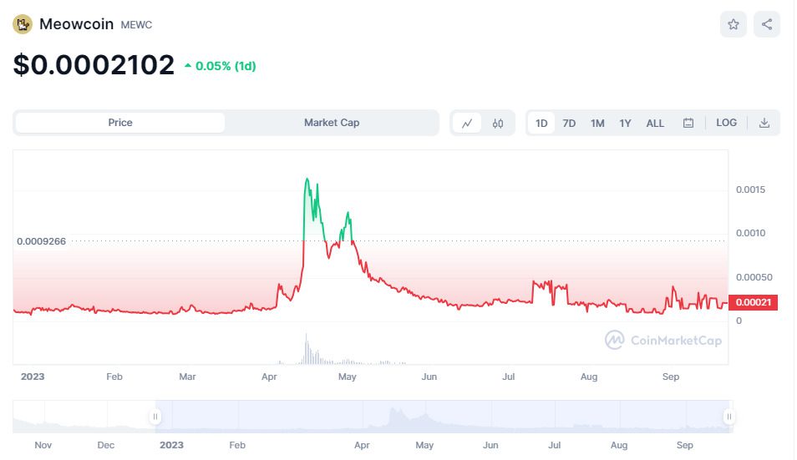Toggle LOG scale on the chart
Viewport: 797px width, 460px height.
[x=726, y=123]
